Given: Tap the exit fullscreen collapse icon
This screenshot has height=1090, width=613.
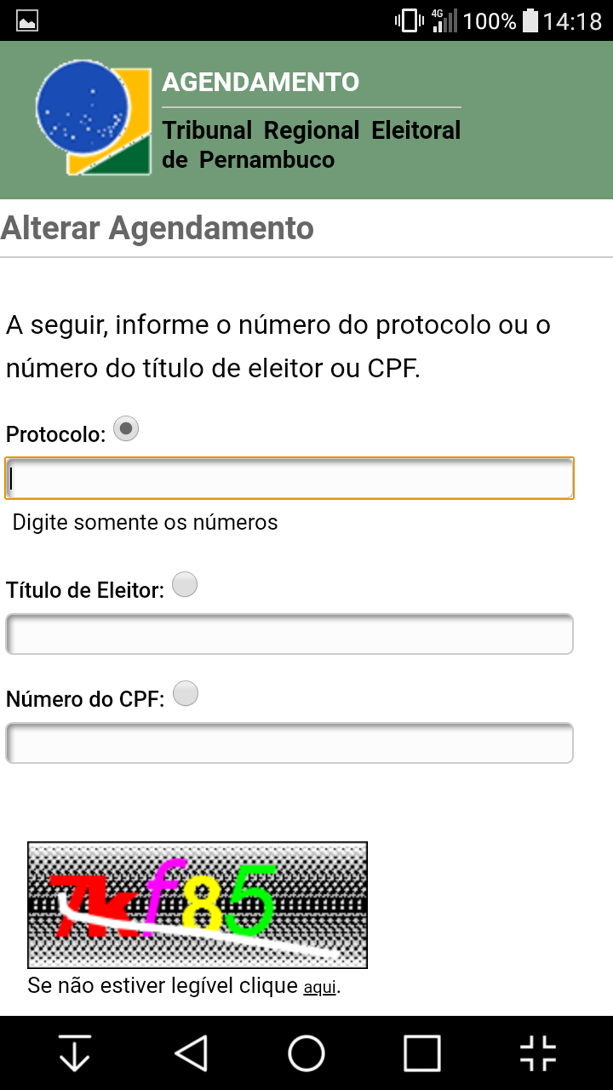Looking at the screenshot, I should click(x=538, y=1053).
